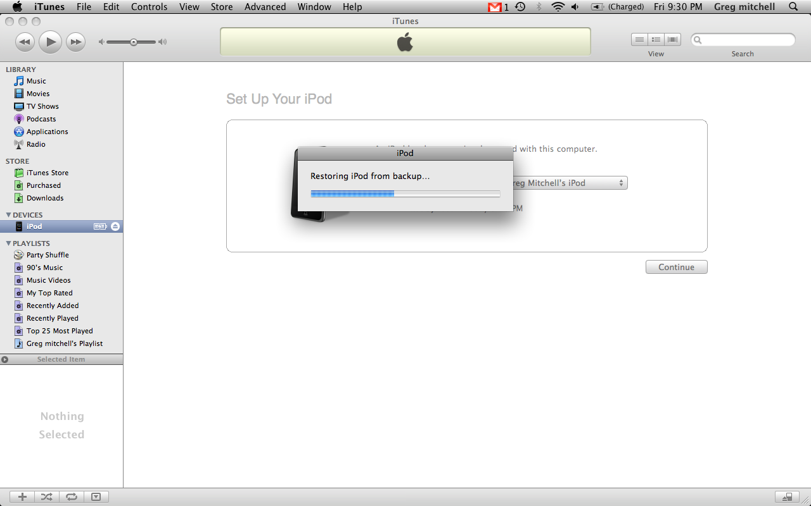Open the Time Machine menu bar icon
Image resolution: width=811 pixels, height=506 pixels.
520,7
